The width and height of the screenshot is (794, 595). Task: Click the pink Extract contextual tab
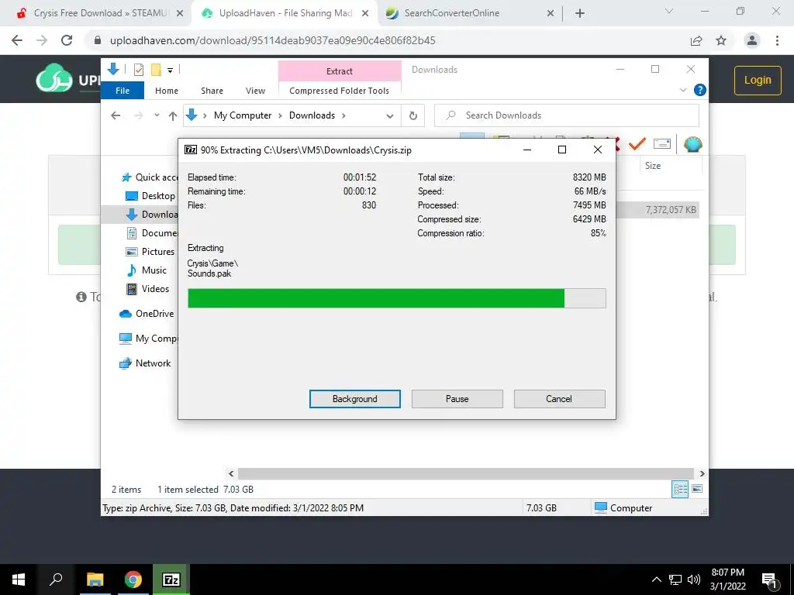point(340,71)
